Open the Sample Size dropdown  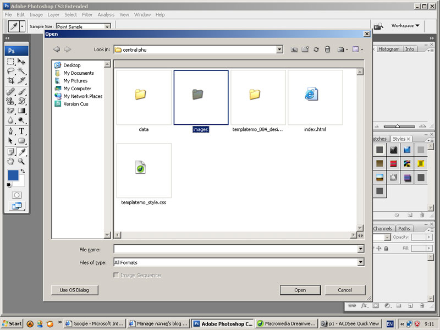[107, 26]
